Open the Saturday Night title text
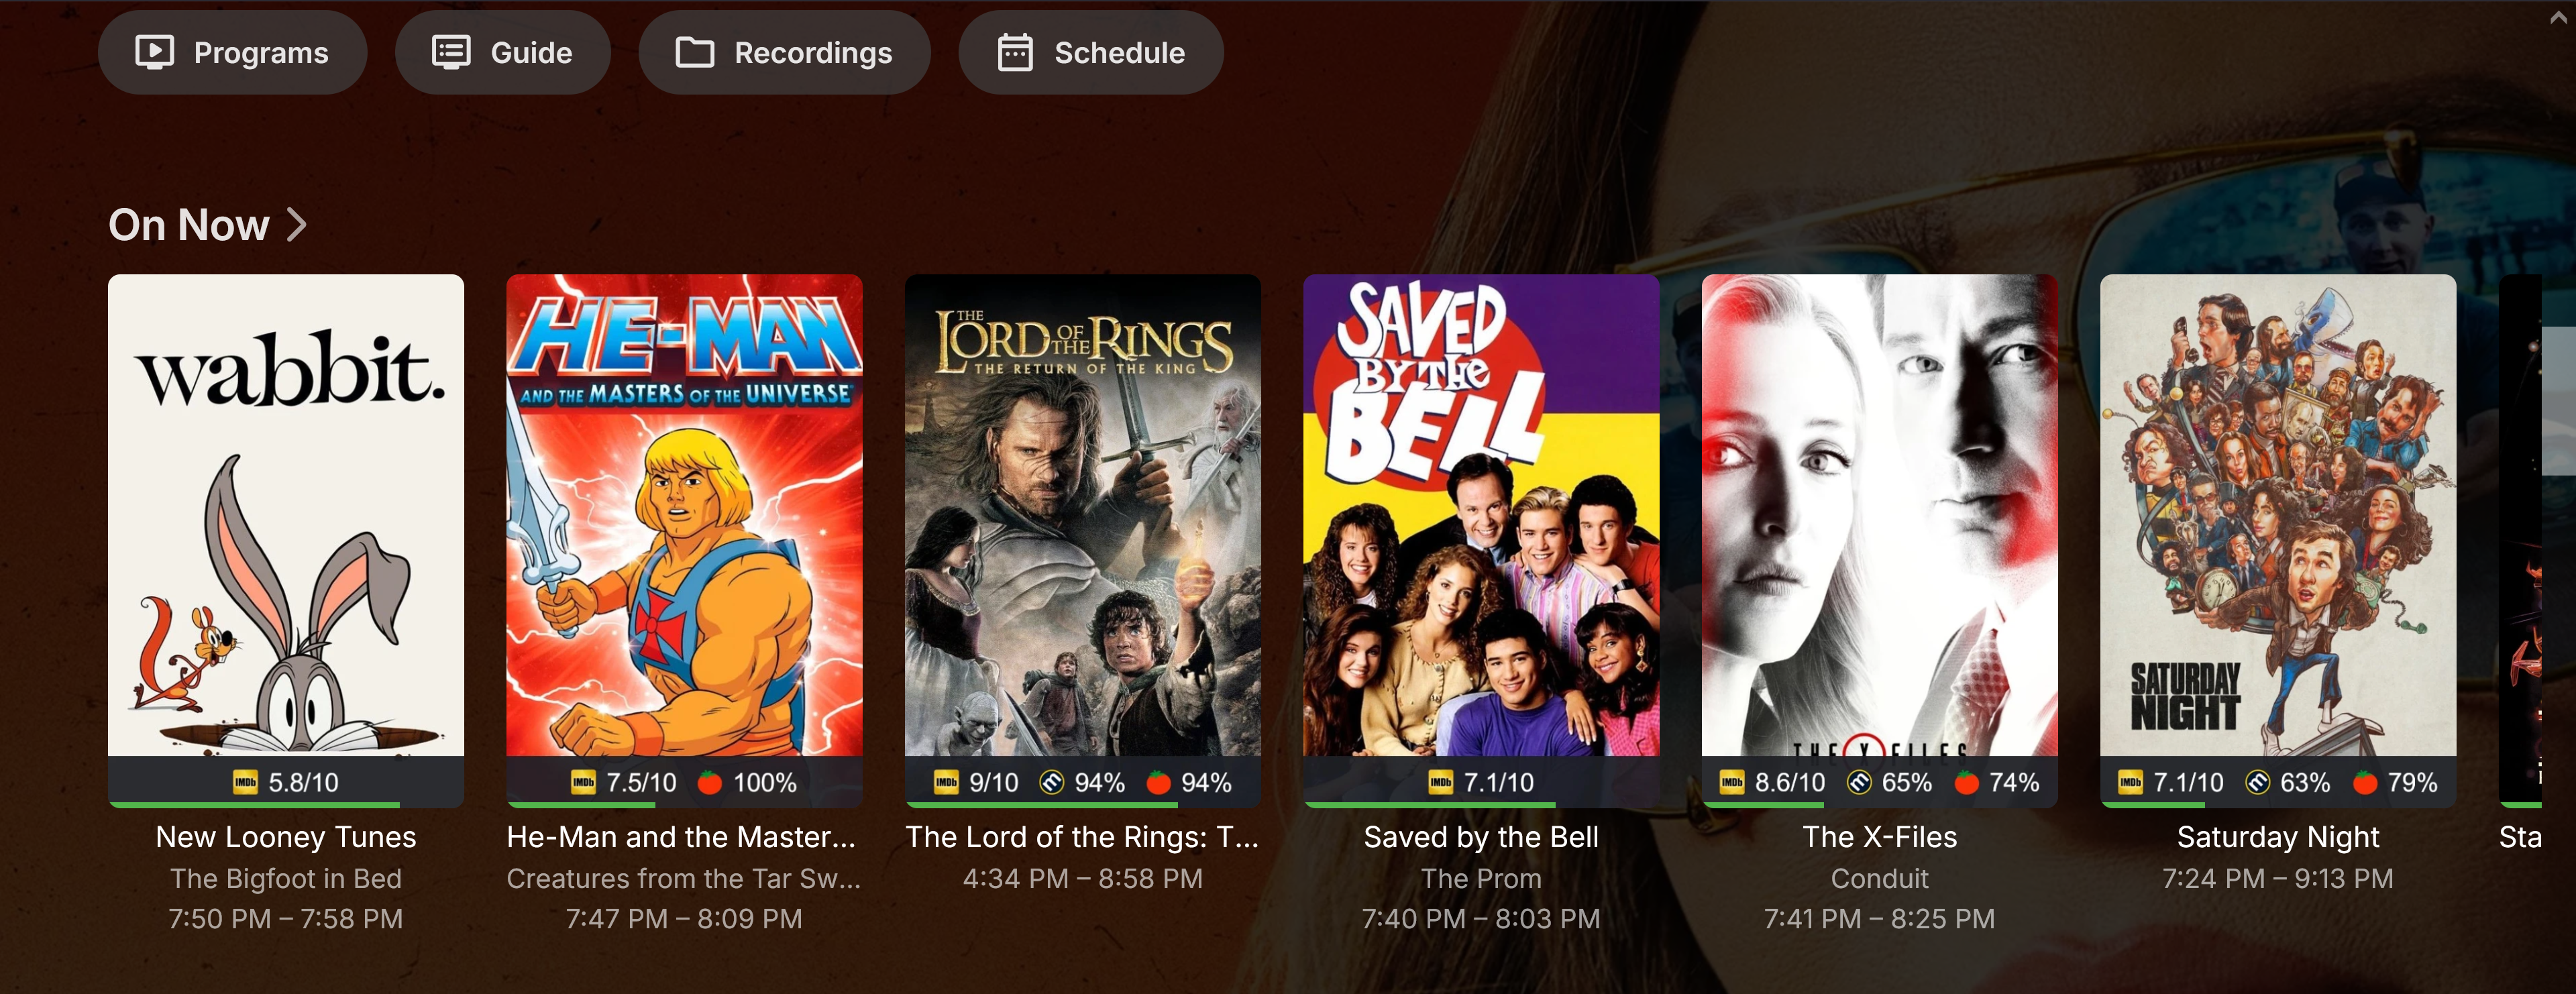2576x994 pixels. 2278,837
